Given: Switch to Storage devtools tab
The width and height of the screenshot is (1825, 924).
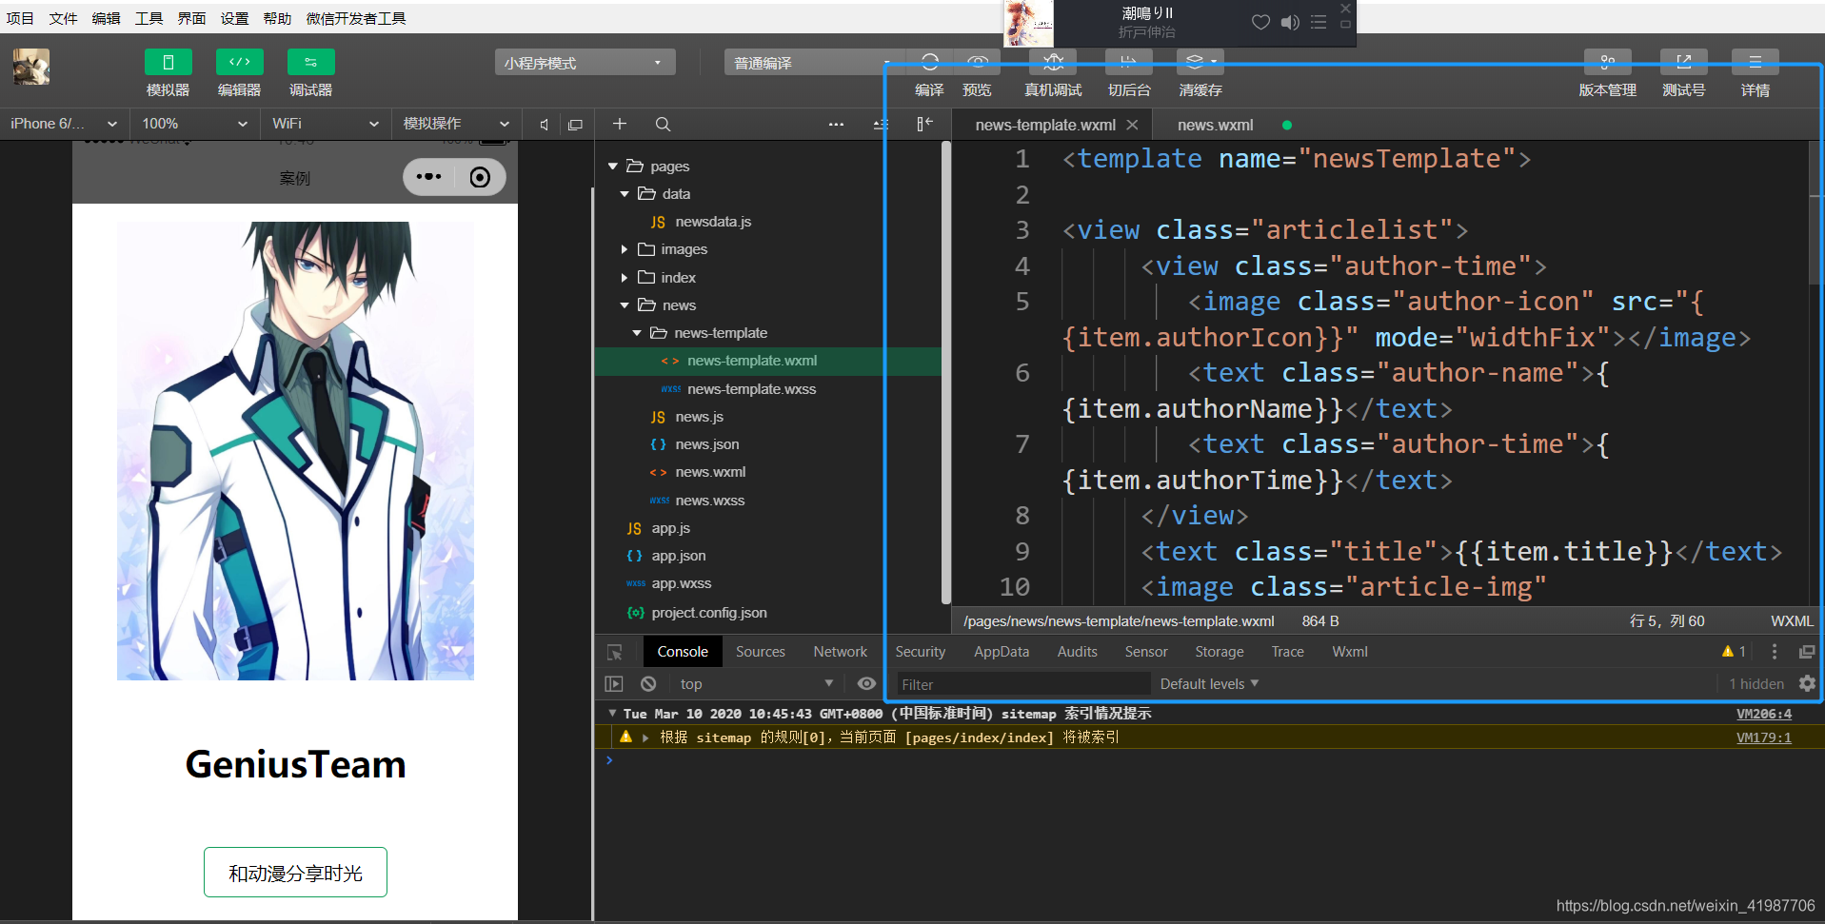Looking at the screenshot, I should tap(1219, 652).
